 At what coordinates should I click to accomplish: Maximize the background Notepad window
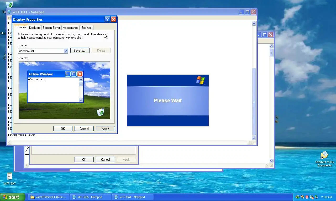click(x=265, y=35)
